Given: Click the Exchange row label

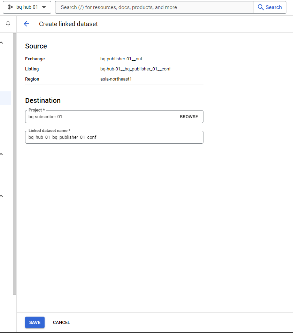Looking at the screenshot, I should 35,59.
